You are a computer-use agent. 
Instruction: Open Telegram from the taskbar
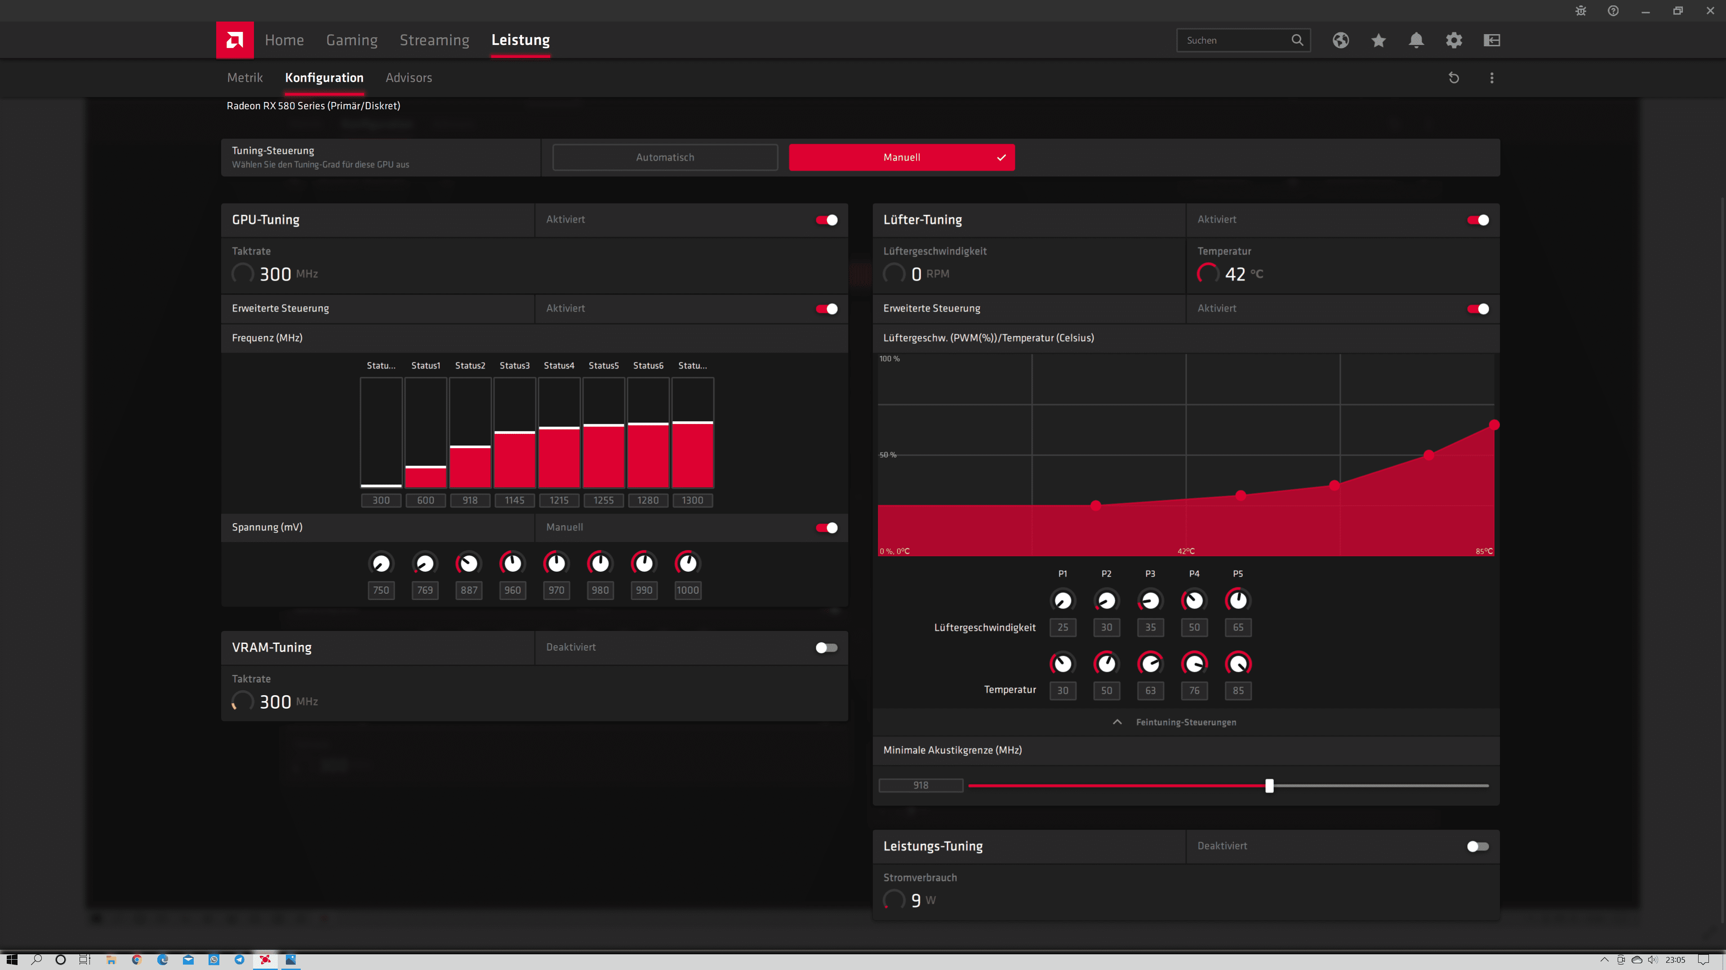click(x=239, y=959)
